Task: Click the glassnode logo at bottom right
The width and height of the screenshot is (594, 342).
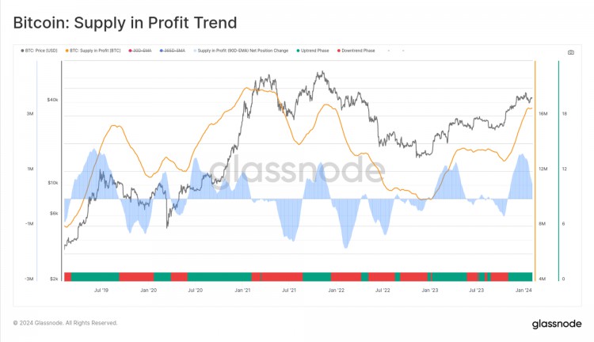Action: point(557,325)
